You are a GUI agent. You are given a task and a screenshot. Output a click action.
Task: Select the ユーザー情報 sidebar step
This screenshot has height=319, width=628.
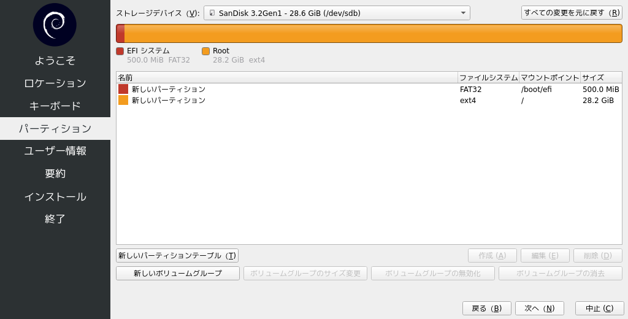[x=55, y=151]
